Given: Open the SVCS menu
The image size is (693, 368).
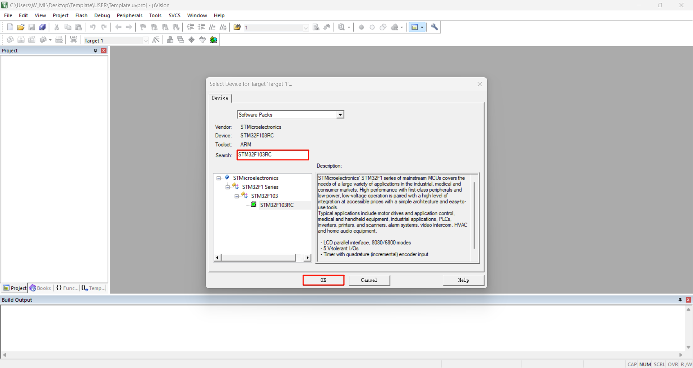Looking at the screenshot, I should pyautogui.click(x=174, y=16).
